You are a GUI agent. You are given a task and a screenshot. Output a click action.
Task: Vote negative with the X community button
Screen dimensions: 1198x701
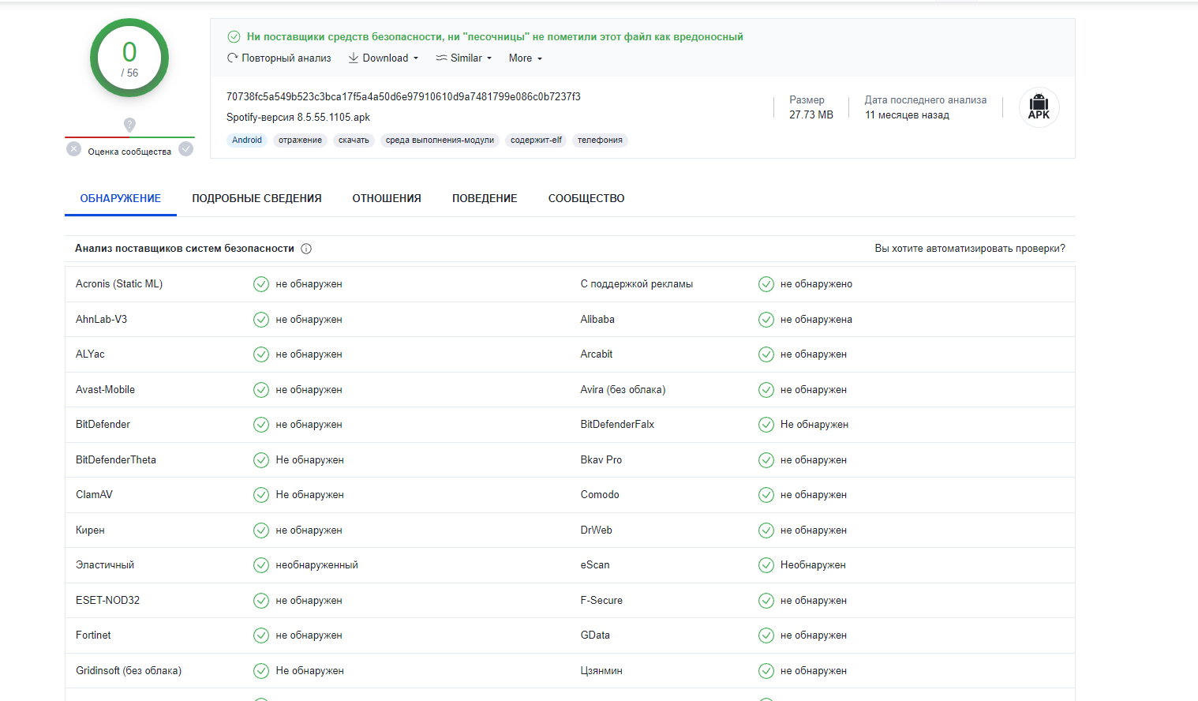pos(73,149)
